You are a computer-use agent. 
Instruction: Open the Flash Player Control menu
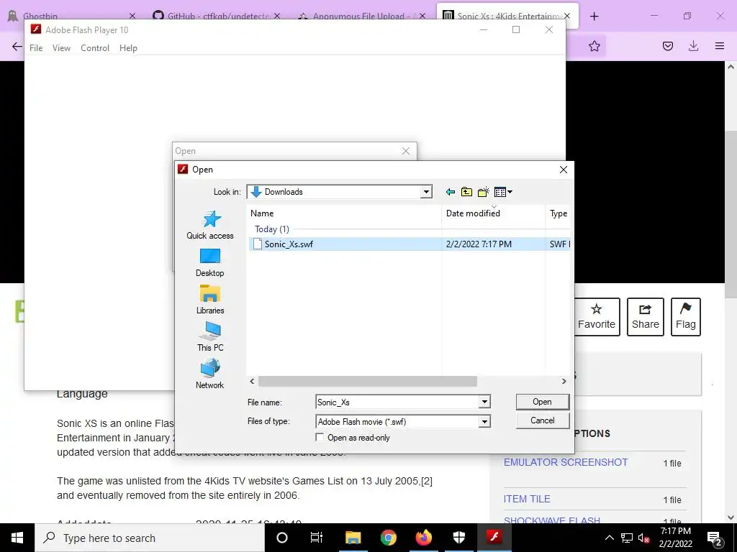95,48
